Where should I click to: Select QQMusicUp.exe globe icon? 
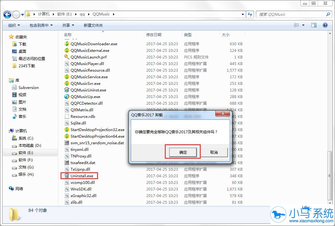tap(67, 97)
